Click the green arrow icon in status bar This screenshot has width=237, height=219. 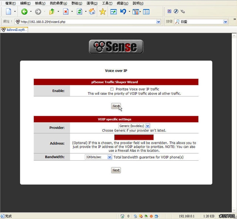[x=146, y=216]
